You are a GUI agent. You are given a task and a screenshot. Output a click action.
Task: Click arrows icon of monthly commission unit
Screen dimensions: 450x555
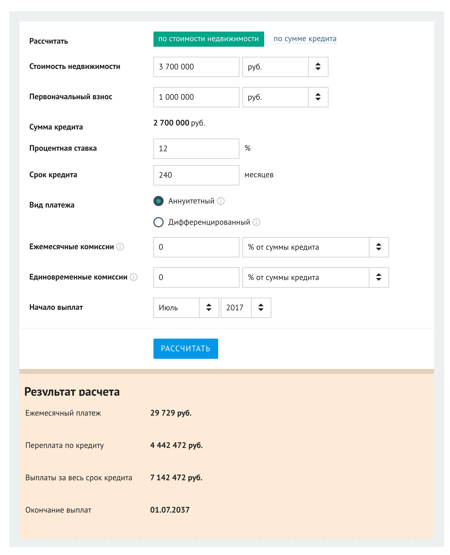pos(379,247)
